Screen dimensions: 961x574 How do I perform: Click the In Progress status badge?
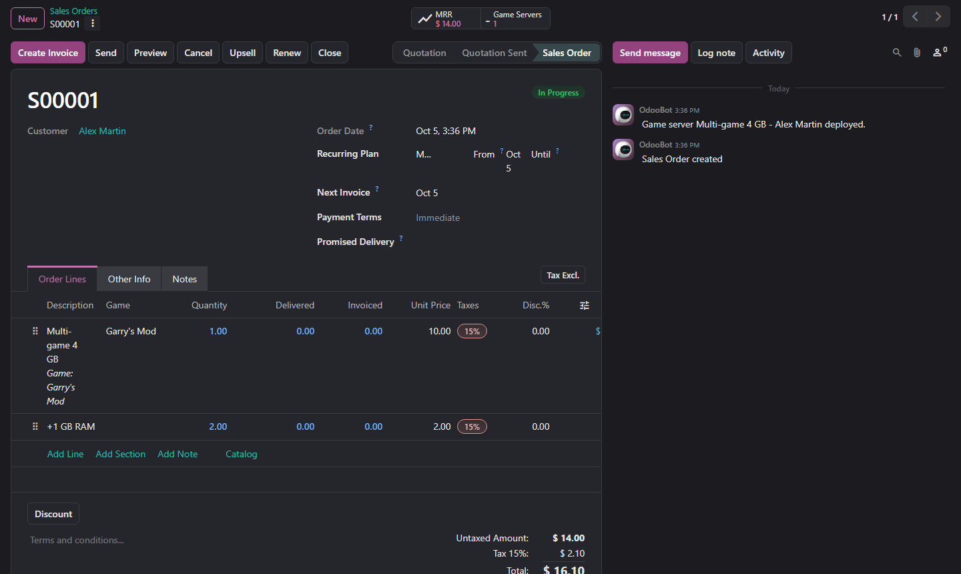pyautogui.click(x=559, y=93)
